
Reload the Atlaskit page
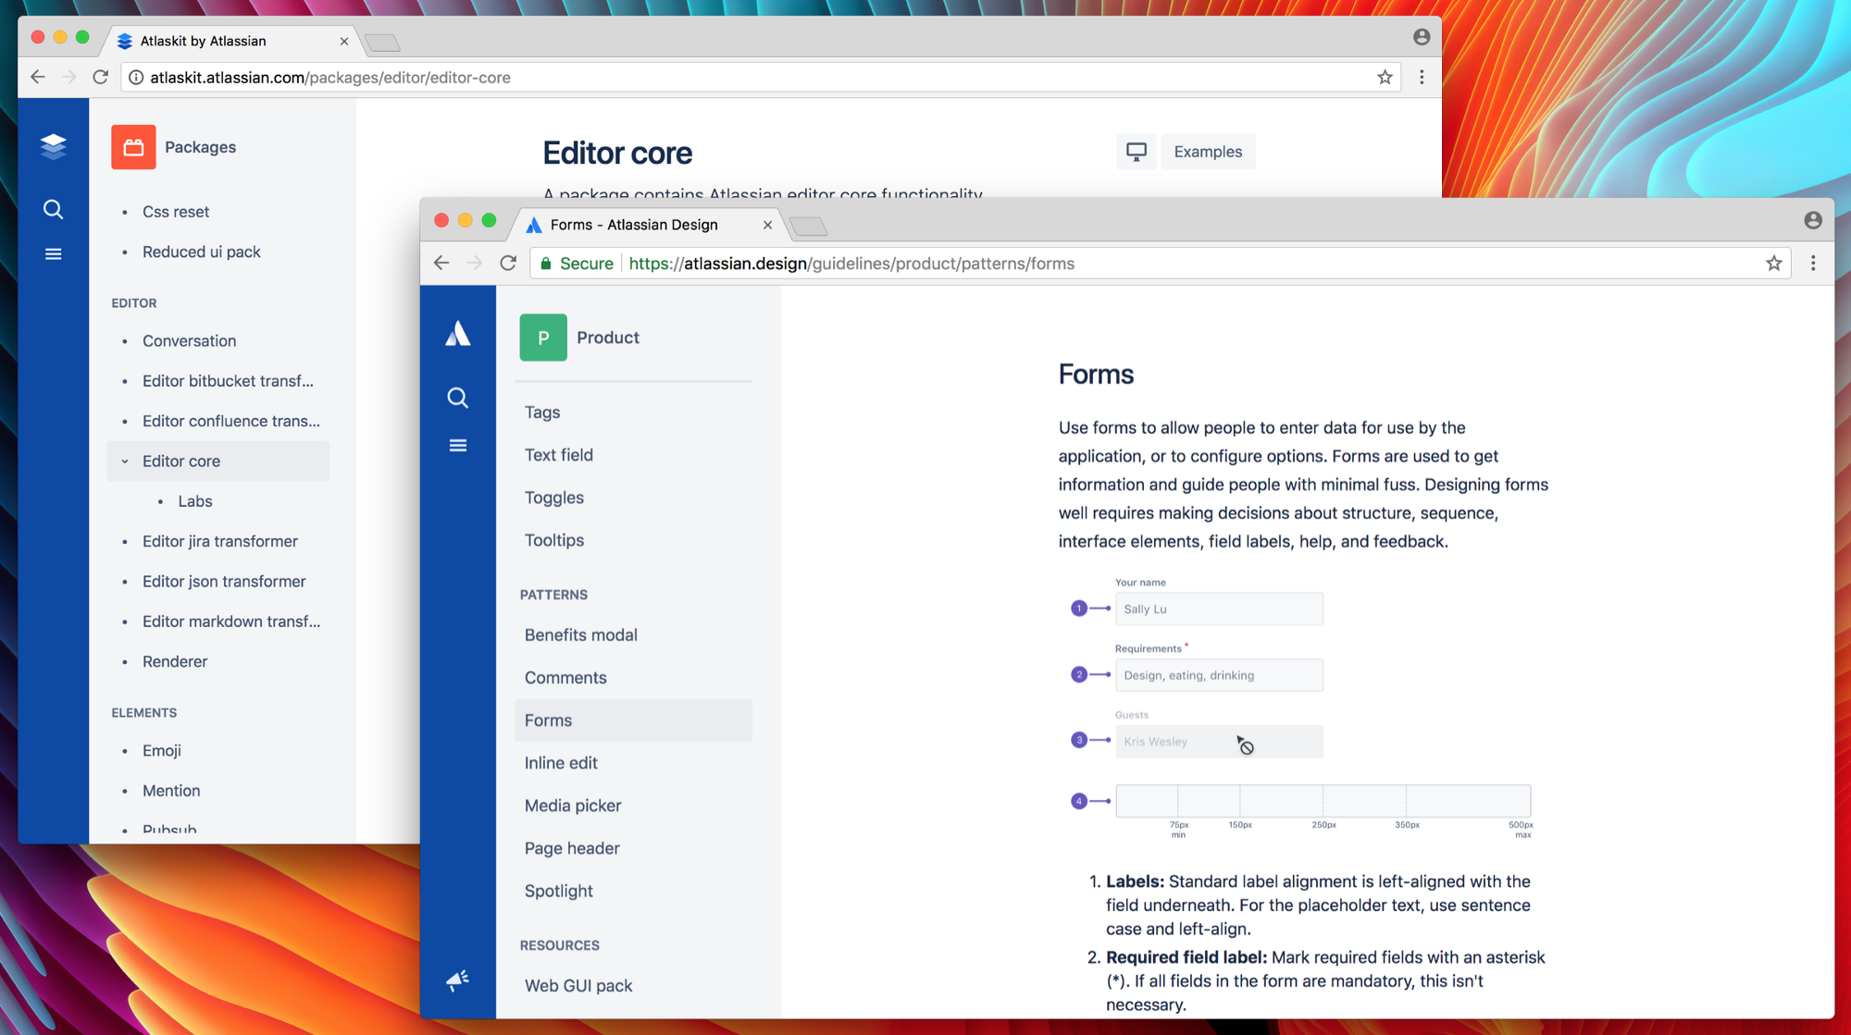tap(101, 77)
